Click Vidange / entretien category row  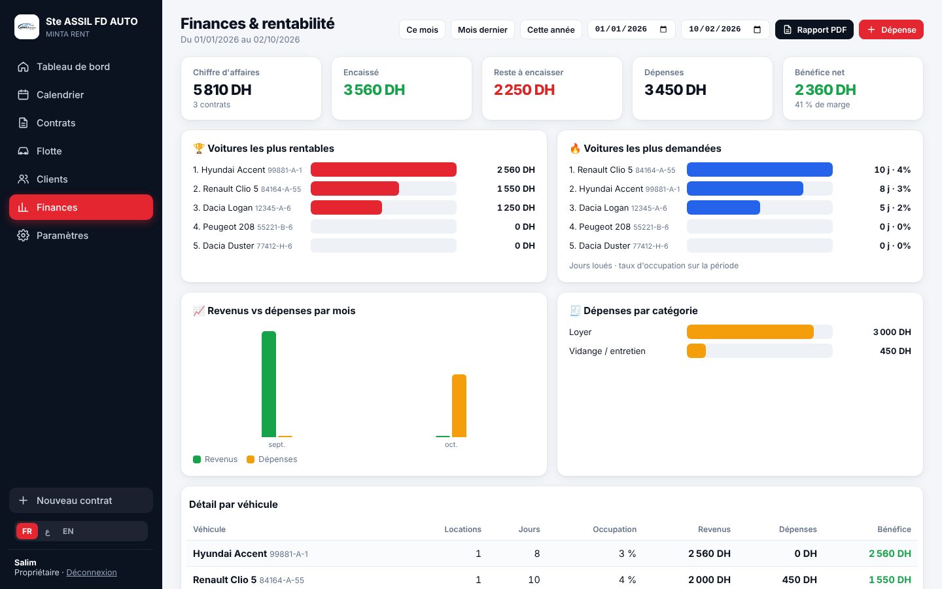pos(740,351)
